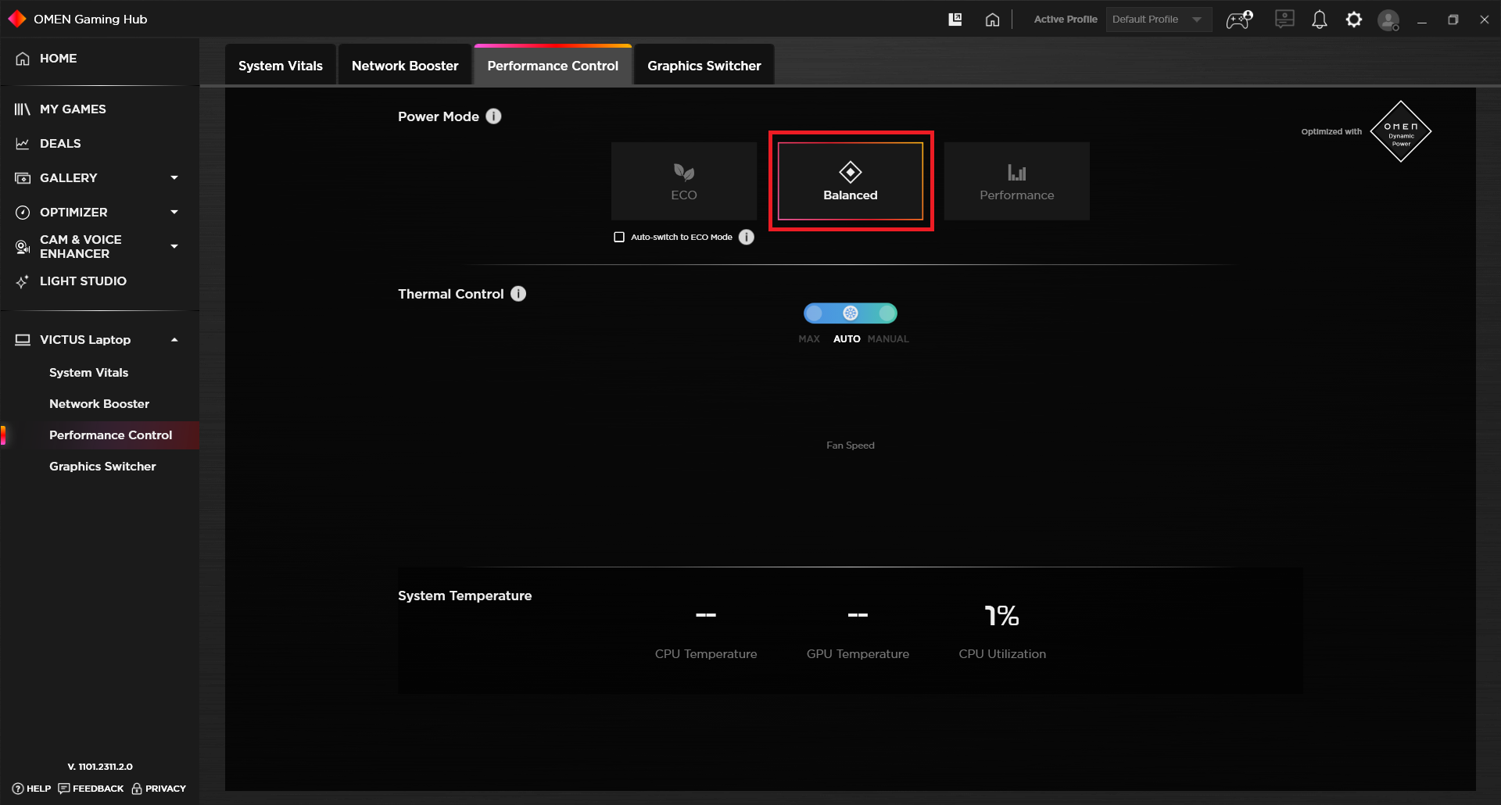Select the Performance power mode
The image size is (1501, 805).
coord(1017,181)
